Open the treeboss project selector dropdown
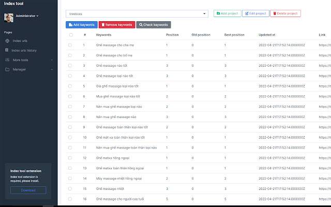The height and width of the screenshot is (207, 331). (137, 14)
